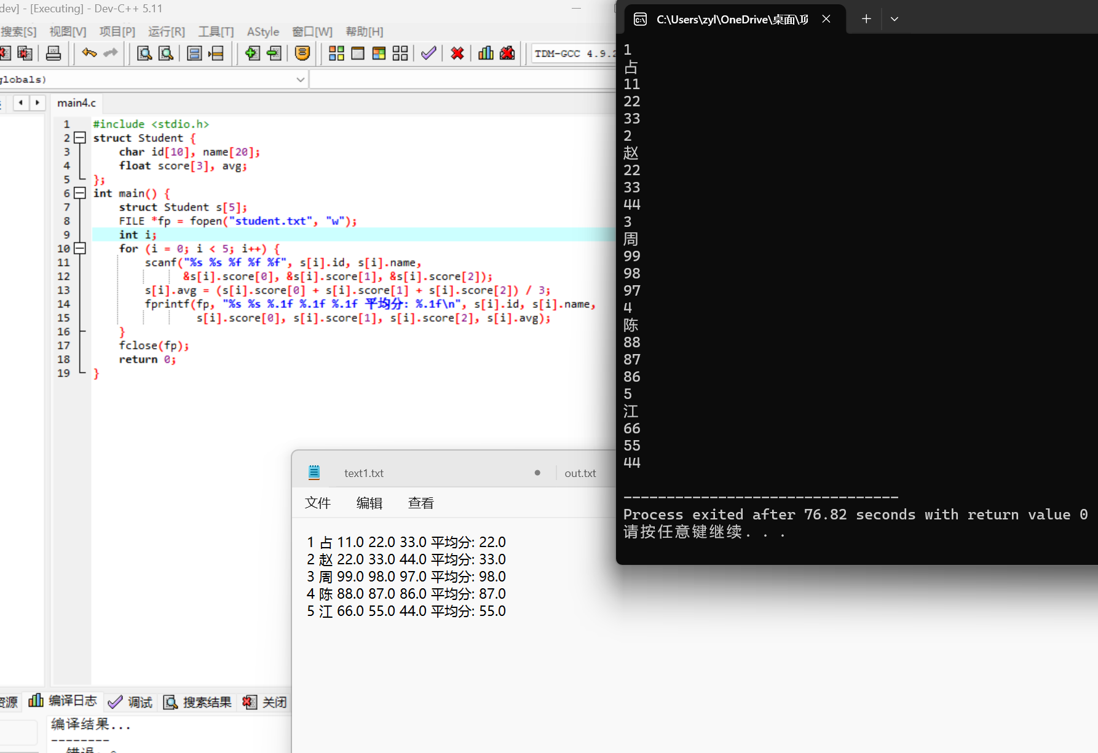The width and height of the screenshot is (1098, 753).
Task: Switch to the 调试 bottom tab
Action: pos(130,702)
